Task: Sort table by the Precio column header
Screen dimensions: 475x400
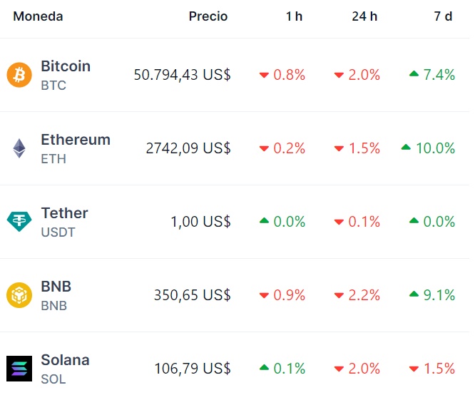Action: [x=208, y=16]
